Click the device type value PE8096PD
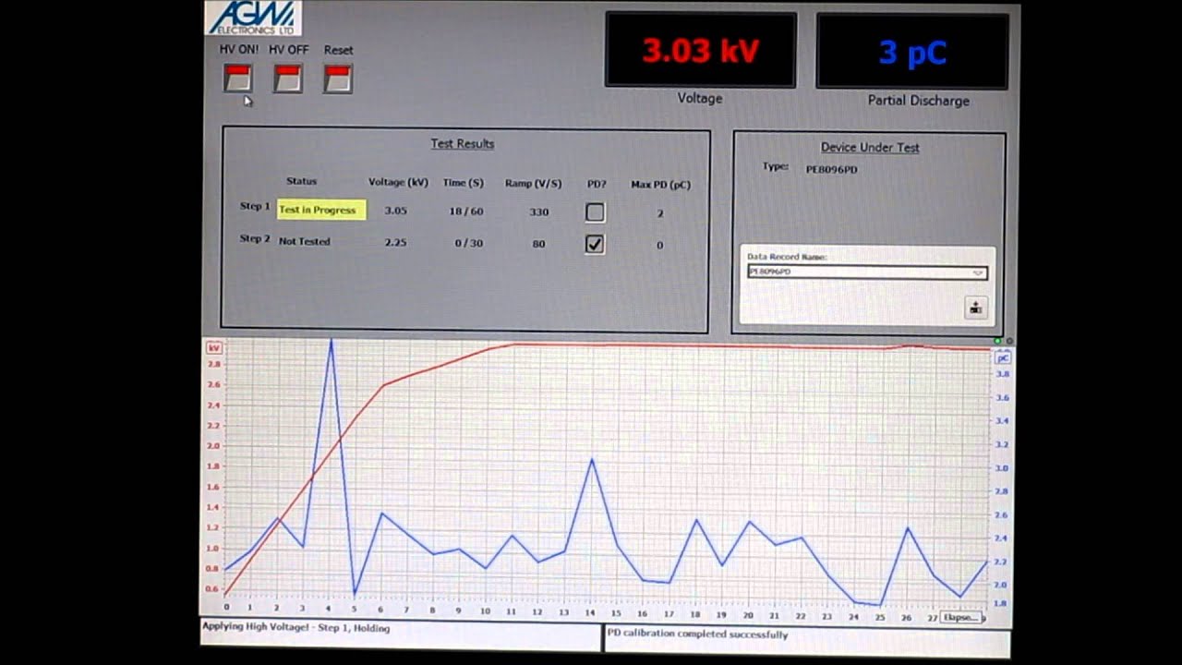1182x665 pixels. pyautogui.click(x=831, y=169)
